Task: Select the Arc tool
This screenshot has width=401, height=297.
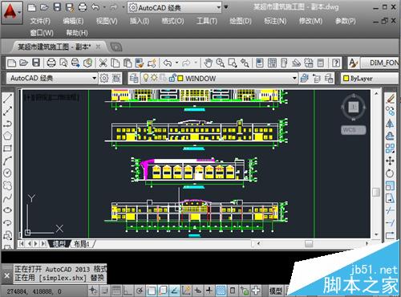Action: pos(7,161)
